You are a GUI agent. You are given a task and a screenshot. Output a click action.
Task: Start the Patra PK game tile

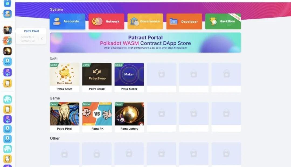point(97,117)
